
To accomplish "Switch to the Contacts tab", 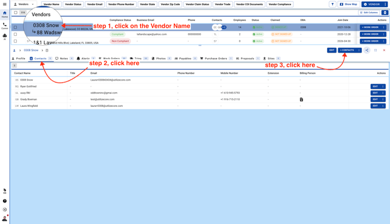I will pos(41,59).
